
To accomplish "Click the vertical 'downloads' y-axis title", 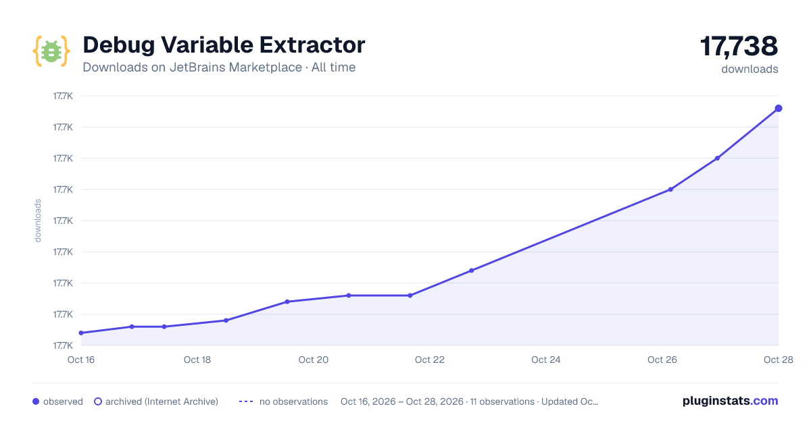I will (38, 221).
